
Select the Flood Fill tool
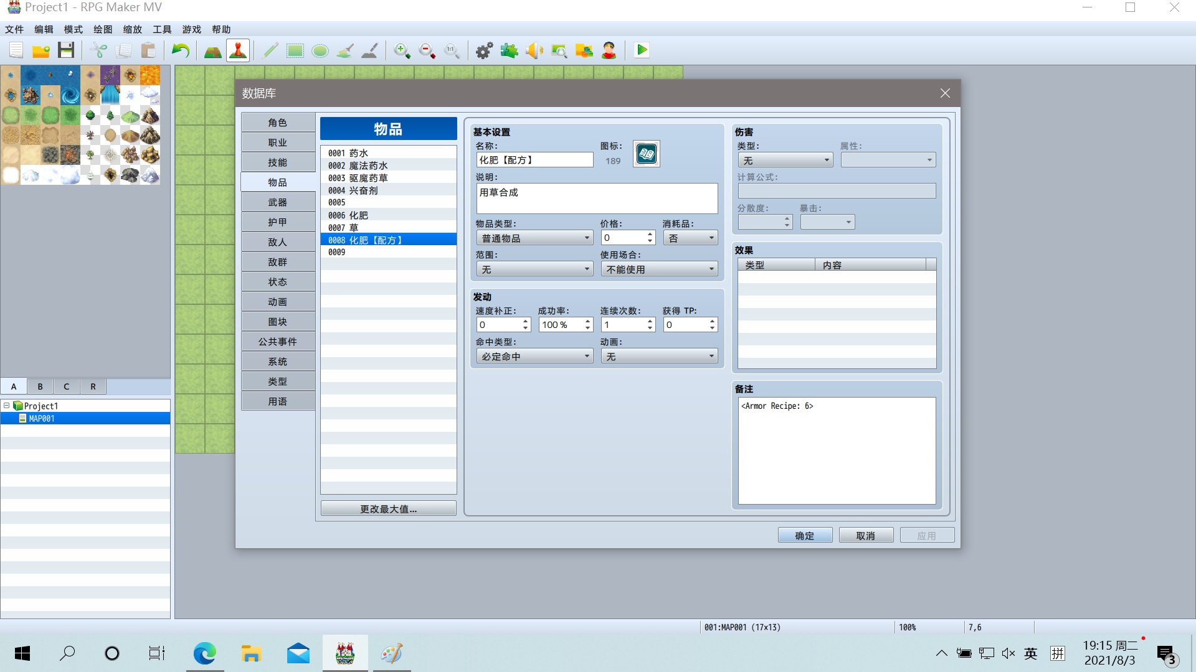click(x=345, y=50)
